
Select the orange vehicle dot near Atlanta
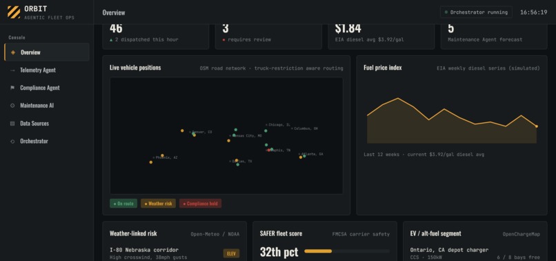click(301, 157)
